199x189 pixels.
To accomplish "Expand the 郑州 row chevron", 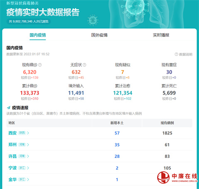I will click(28, 145).
